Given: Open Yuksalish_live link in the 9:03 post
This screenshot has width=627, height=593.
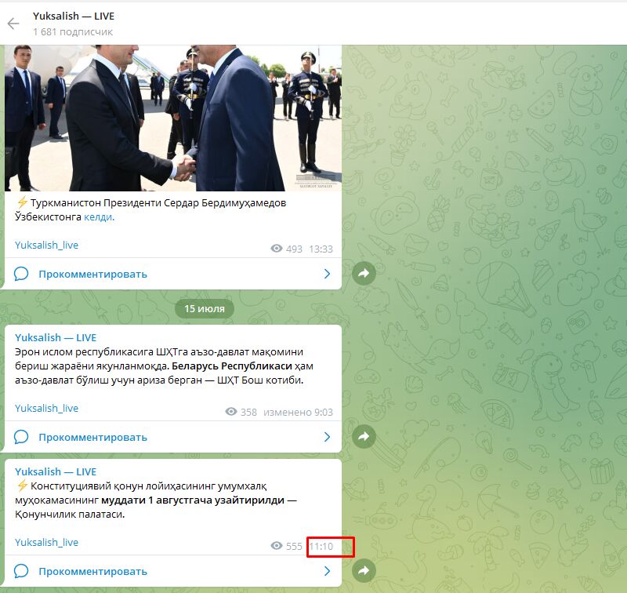Looking at the screenshot, I should [x=46, y=408].
